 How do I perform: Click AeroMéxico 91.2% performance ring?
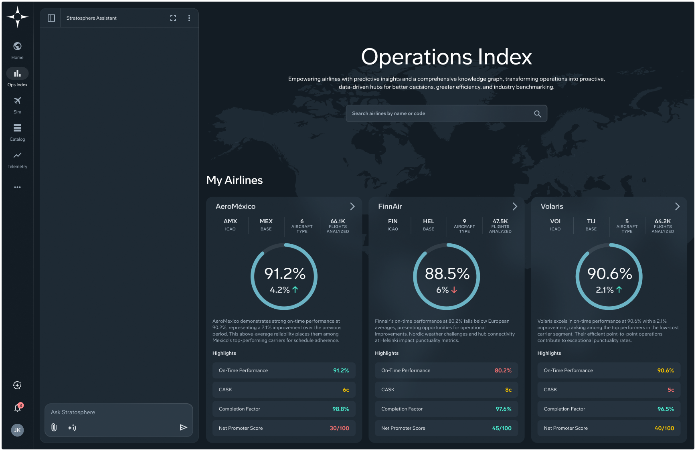click(x=284, y=277)
